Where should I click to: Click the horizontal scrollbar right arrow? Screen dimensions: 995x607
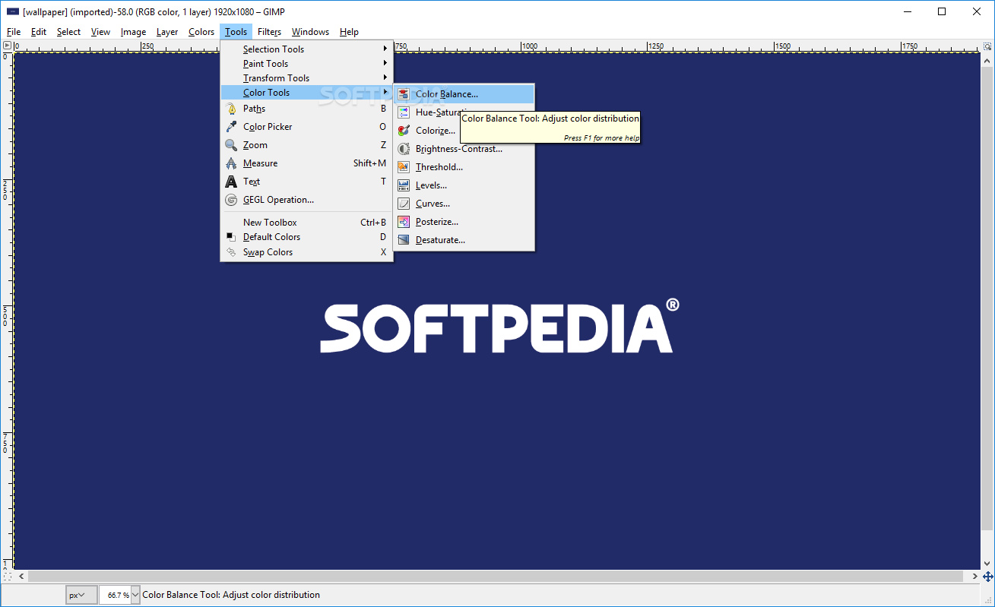coord(974,577)
